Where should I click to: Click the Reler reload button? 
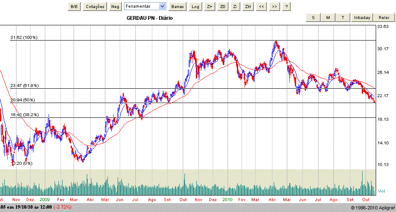[384, 18]
